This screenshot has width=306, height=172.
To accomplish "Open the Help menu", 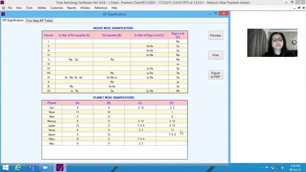I will (114, 8).
